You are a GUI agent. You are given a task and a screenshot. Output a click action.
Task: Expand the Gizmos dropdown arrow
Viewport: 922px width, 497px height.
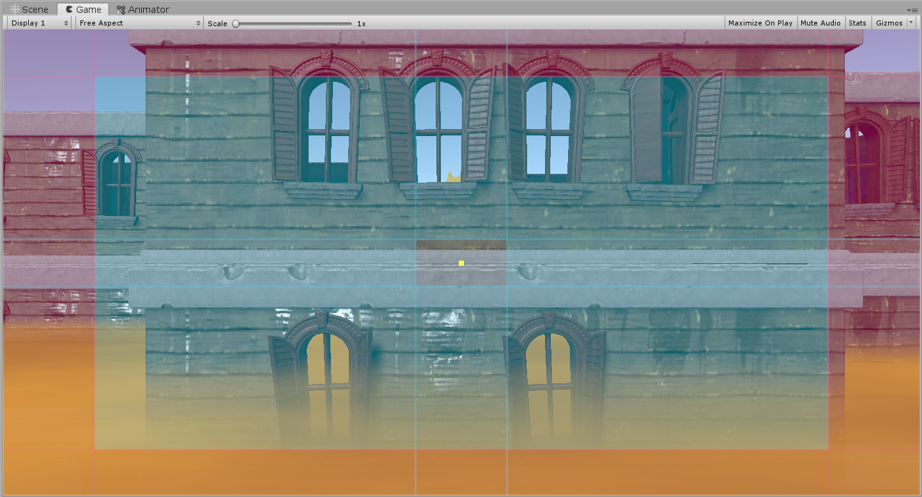pyautogui.click(x=911, y=22)
